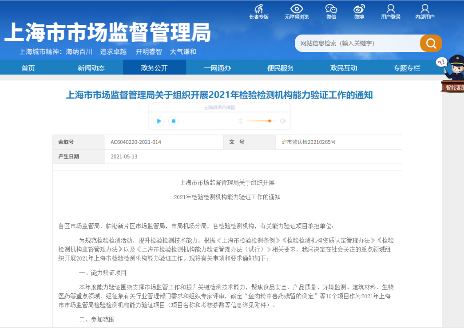This screenshot has width=464, height=332.
Task: Stop the audio broadcast
Action: coord(174,121)
